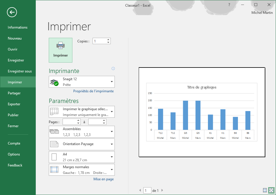Viewport: 276px width, 195px height.
Task: Open the Exporter menu item
Action: tap(14, 104)
